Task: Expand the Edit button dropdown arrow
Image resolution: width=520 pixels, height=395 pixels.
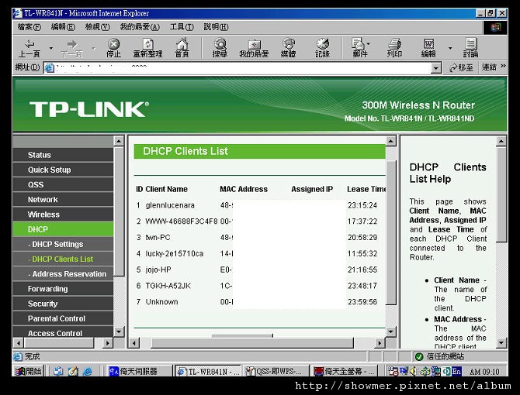Action: pyautogui.click(x=450, y=48)
